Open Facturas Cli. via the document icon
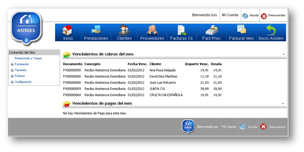The image size is (304, 152). [x=182, y=30]
